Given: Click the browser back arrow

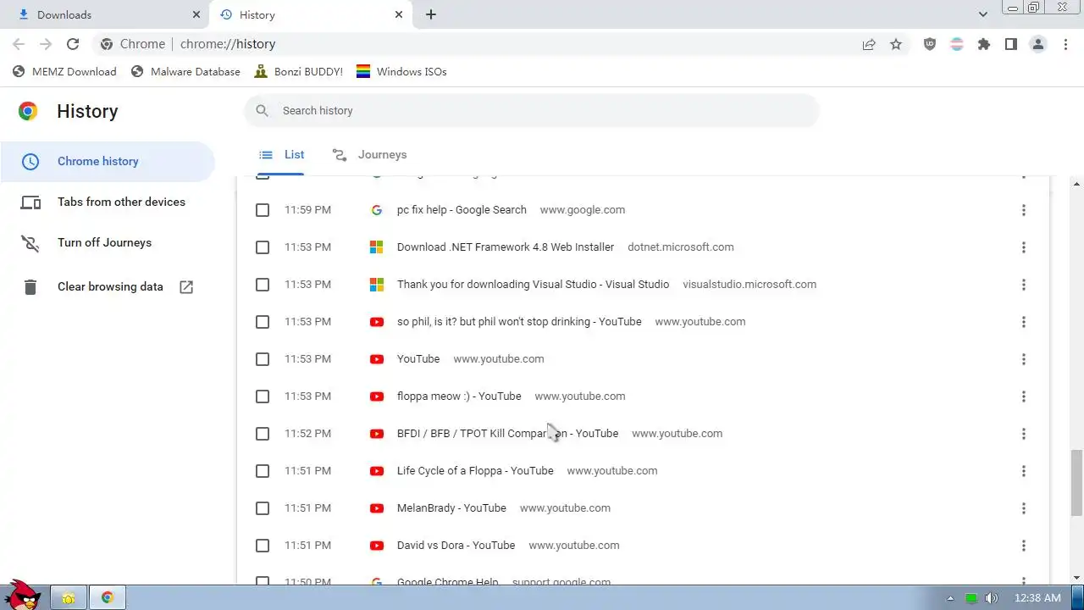Looking at the screenshot, I should pyautogui.click(x=19, y=44).
